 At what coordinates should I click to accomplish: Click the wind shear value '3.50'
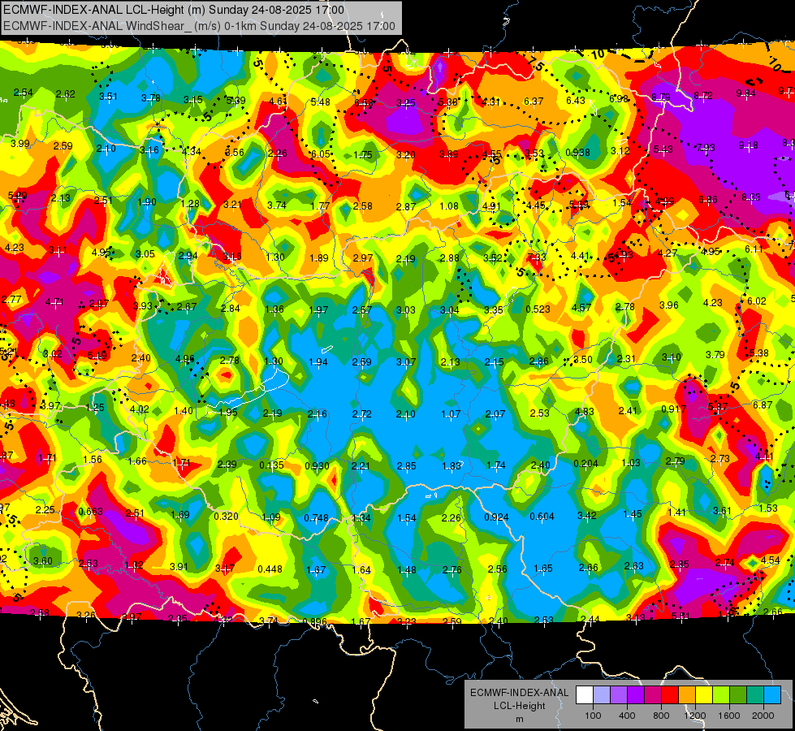(x=582, y=359)
